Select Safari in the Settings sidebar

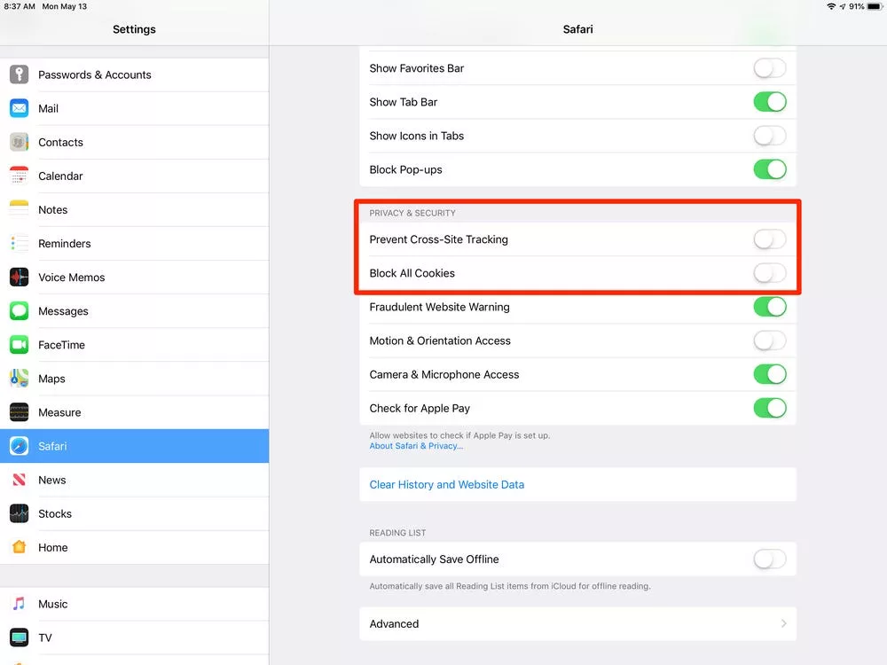(133, 446)
